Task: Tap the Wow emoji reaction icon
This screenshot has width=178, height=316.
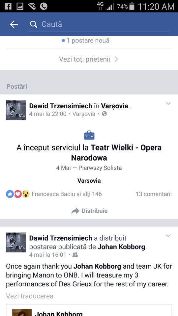Action: [x=26, y=194]
